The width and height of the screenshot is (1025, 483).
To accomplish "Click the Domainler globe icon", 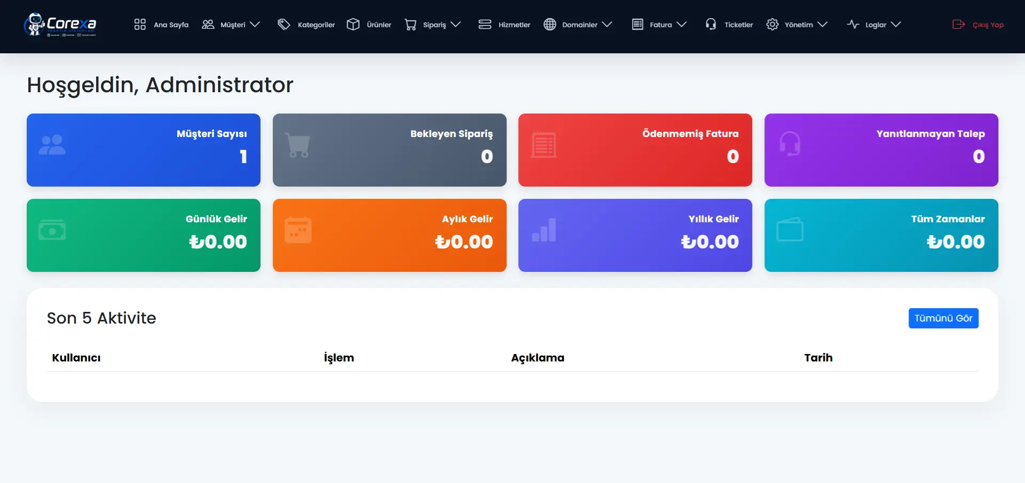I will pyautogui.click(x=550, y=25).
